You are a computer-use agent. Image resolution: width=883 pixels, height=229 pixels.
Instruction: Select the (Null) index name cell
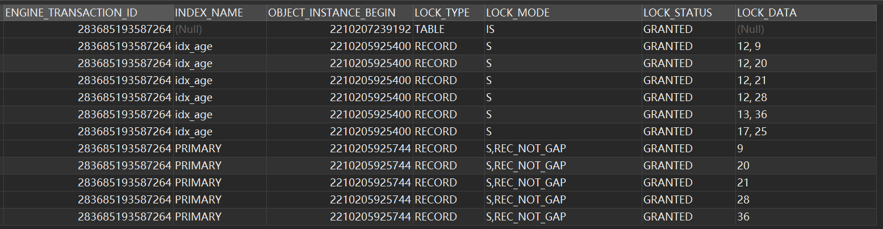tap(220, 29)
